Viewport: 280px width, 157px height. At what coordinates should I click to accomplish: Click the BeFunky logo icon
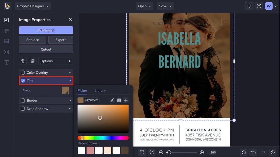pyautogui.click(x=7, y=6)
